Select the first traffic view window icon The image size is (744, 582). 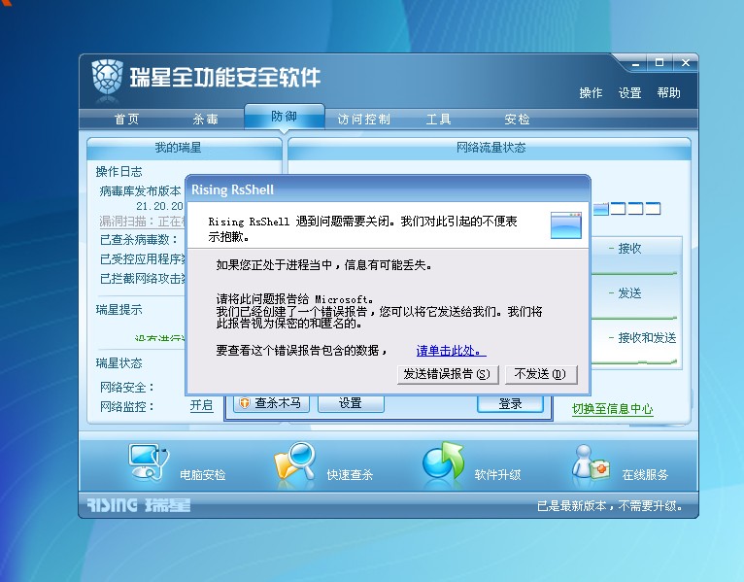[600, 208]
